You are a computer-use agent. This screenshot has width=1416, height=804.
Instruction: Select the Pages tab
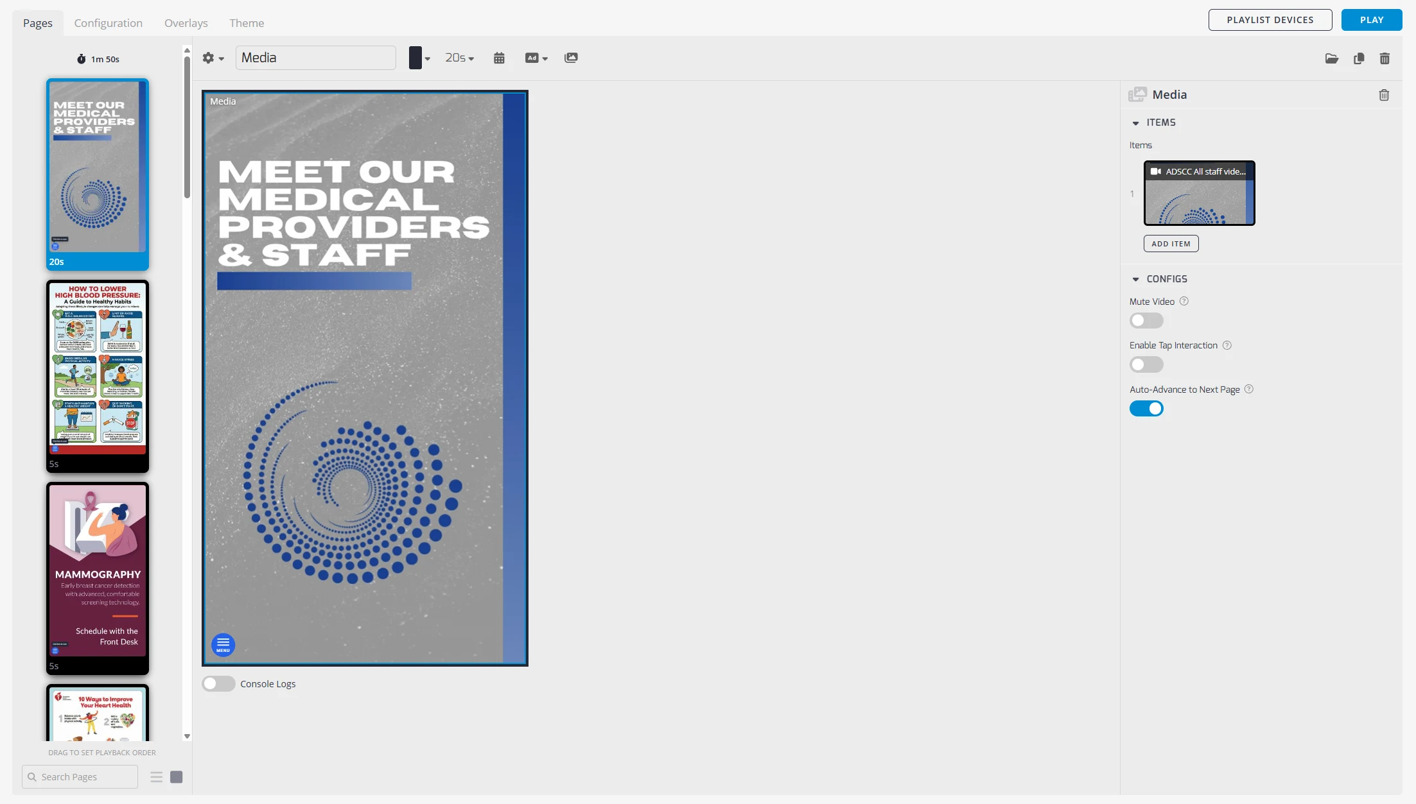click(x=38, y=23)
